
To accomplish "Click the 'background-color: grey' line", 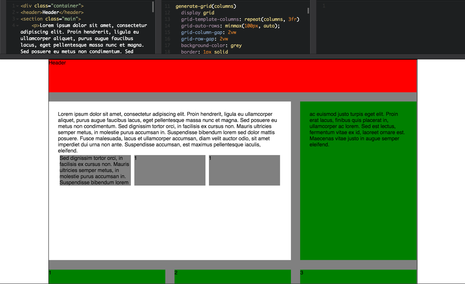I will coord(211,45).
